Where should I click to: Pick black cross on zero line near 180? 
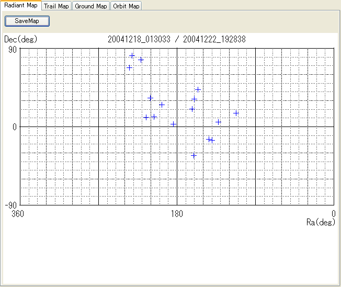click(174, 124)
